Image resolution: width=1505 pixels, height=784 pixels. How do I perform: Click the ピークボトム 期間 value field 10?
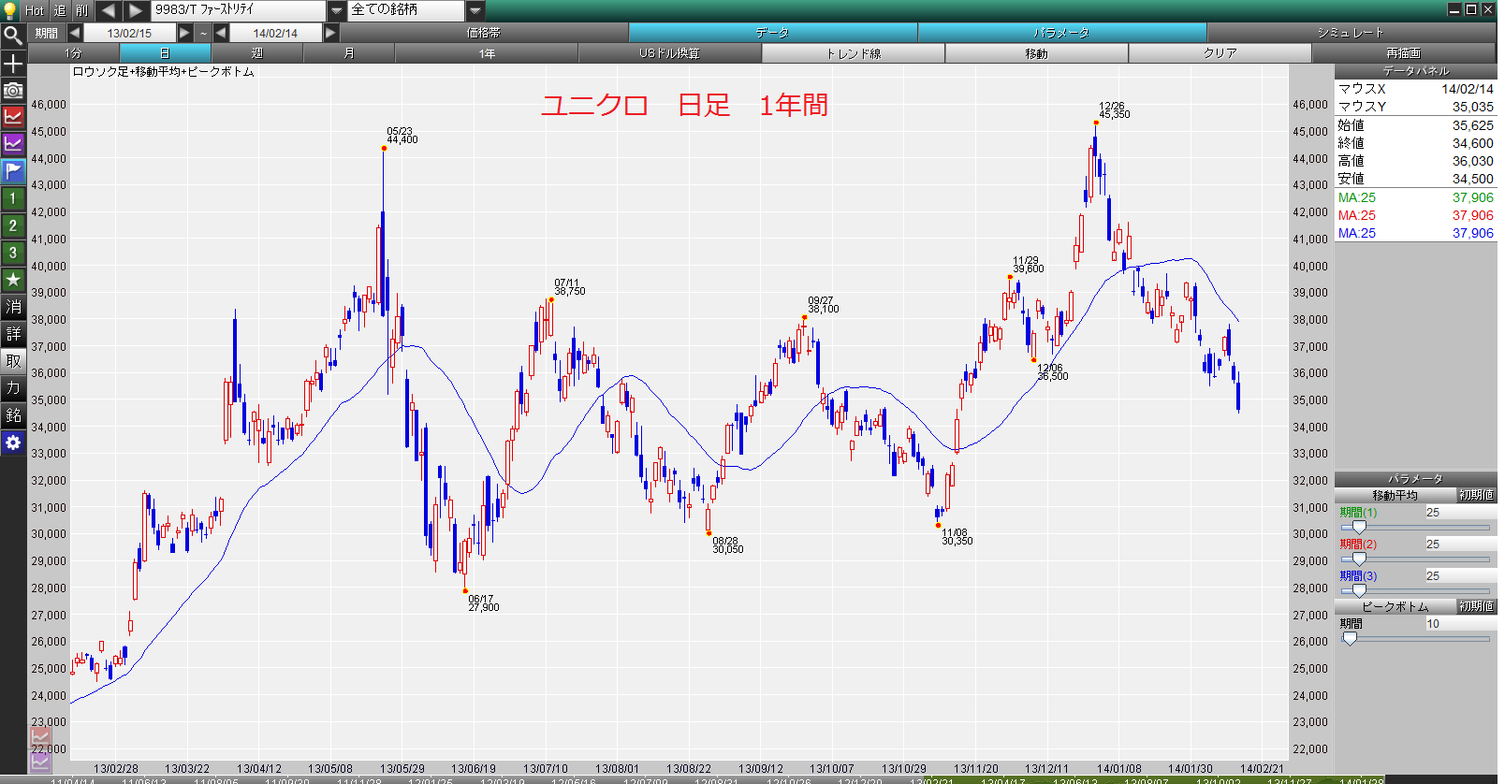click(1459, 624)
